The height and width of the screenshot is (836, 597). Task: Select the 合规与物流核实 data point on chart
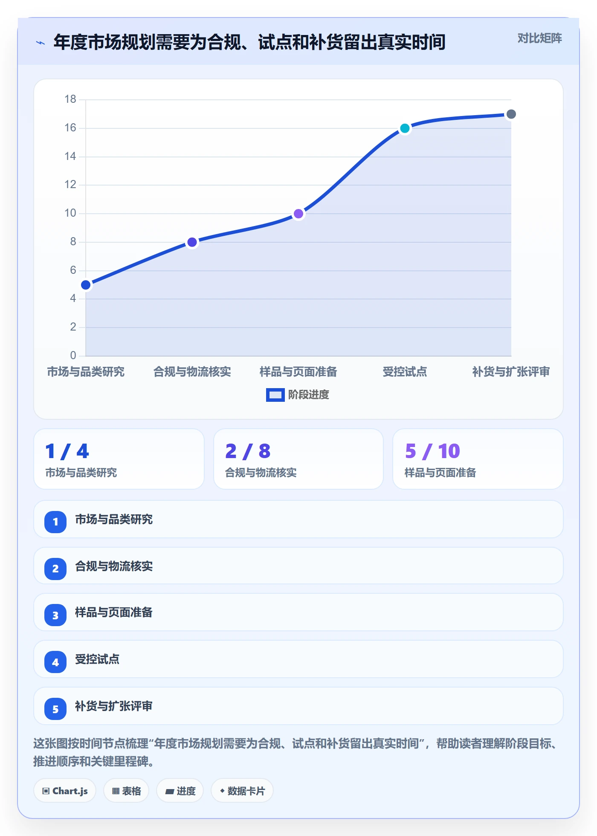[192, 242]
